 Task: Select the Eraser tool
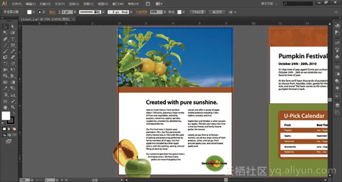pyautogui.click(x=13, y=57)
